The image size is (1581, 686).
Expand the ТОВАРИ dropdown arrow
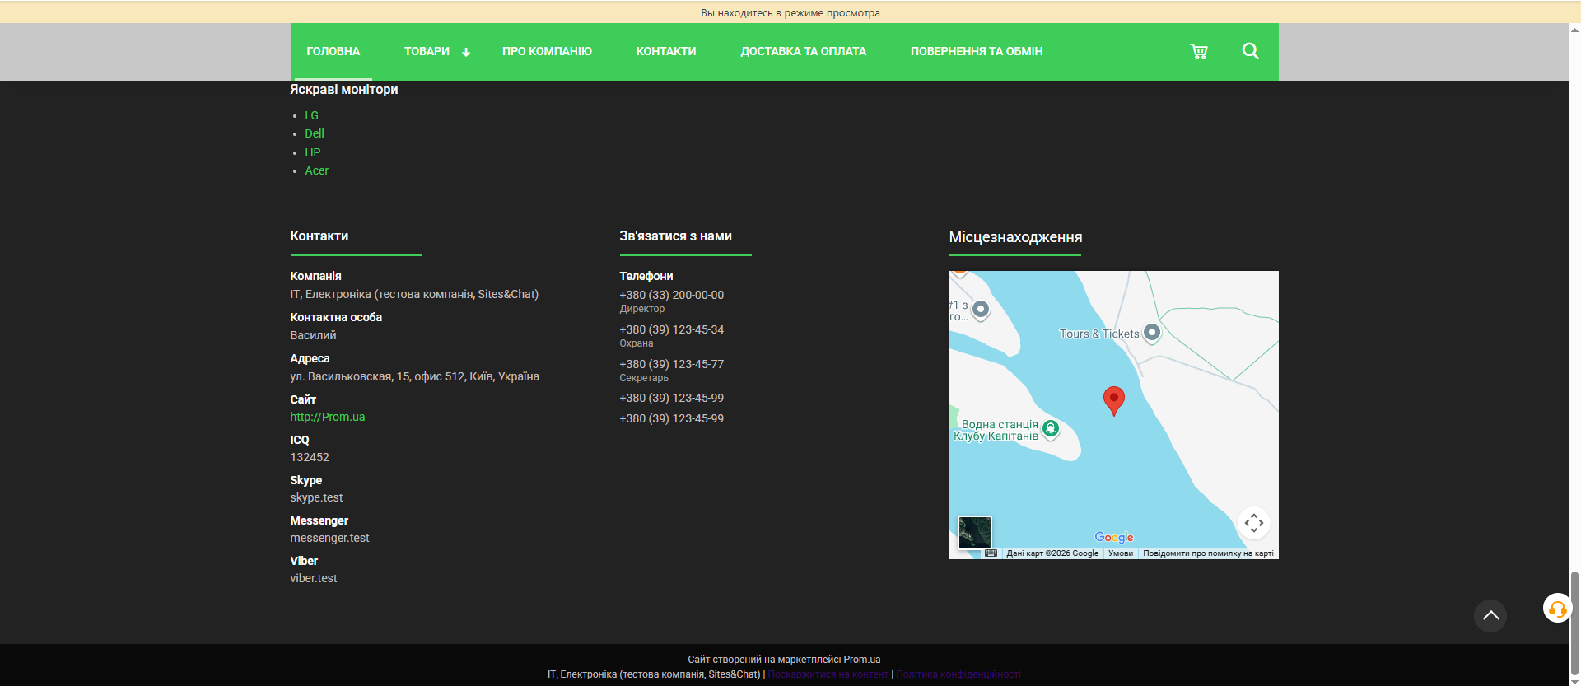pyautogui.click(x=466, y=52)
